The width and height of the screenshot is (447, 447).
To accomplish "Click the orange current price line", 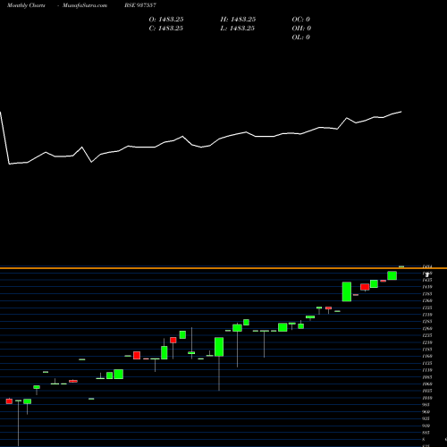I will click(223, 268).
